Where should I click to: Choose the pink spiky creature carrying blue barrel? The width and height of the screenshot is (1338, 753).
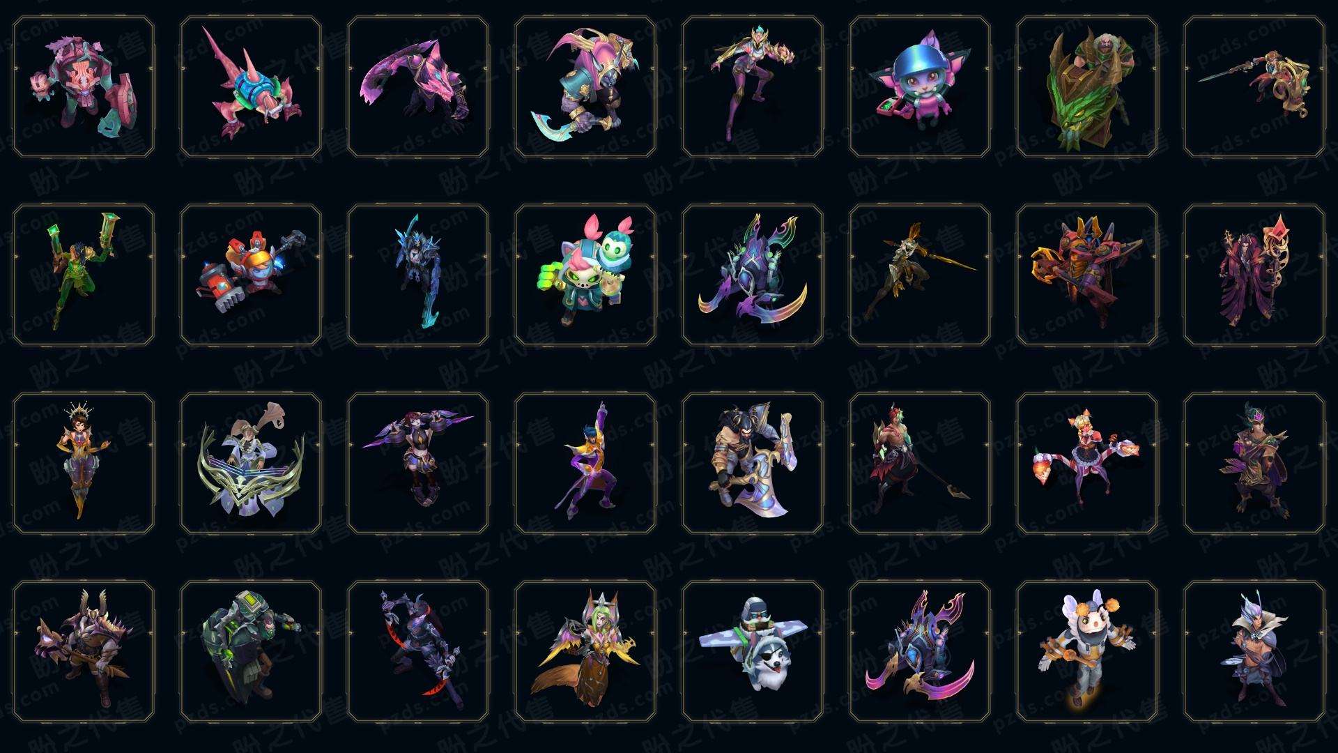pos(251,86)
